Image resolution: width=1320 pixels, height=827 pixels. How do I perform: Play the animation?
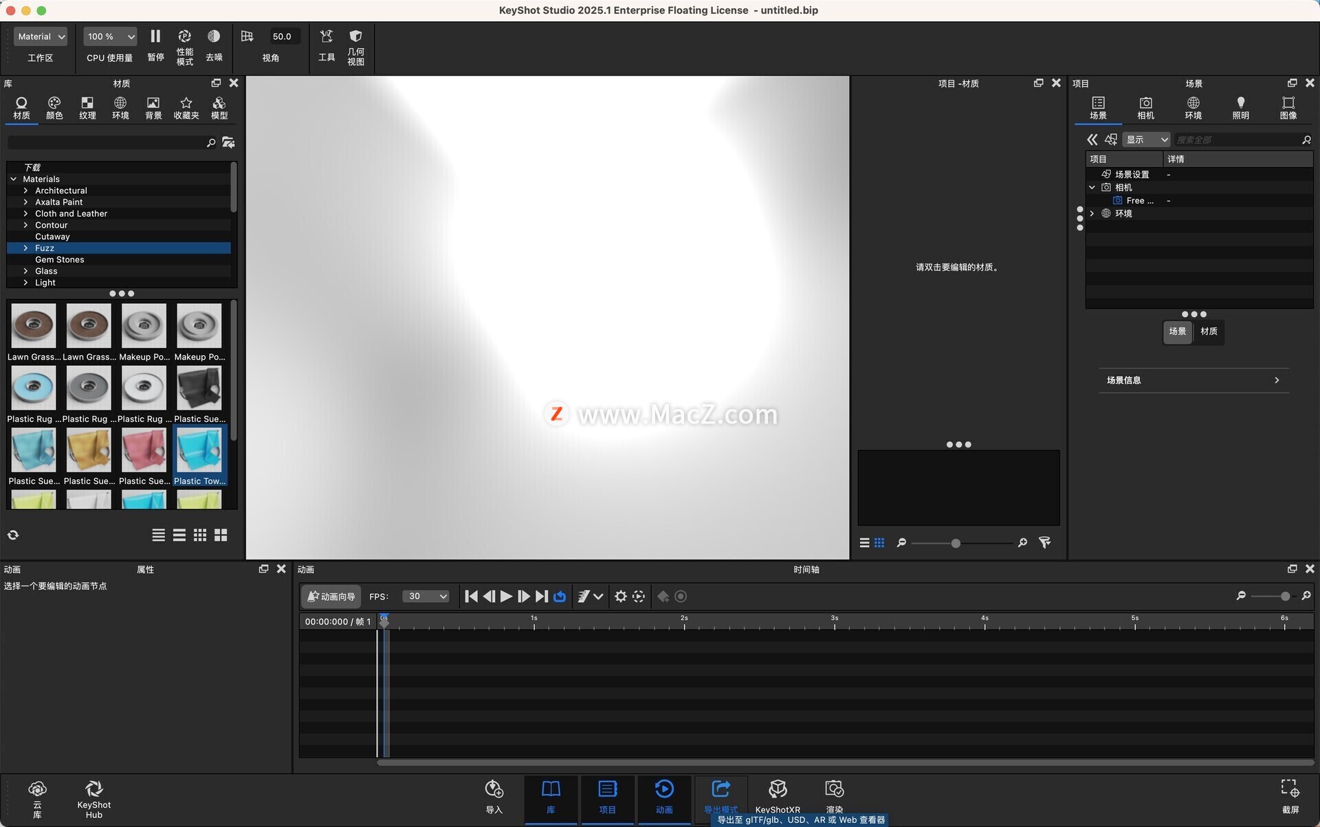pyautogui.click(x=506, y=596)
